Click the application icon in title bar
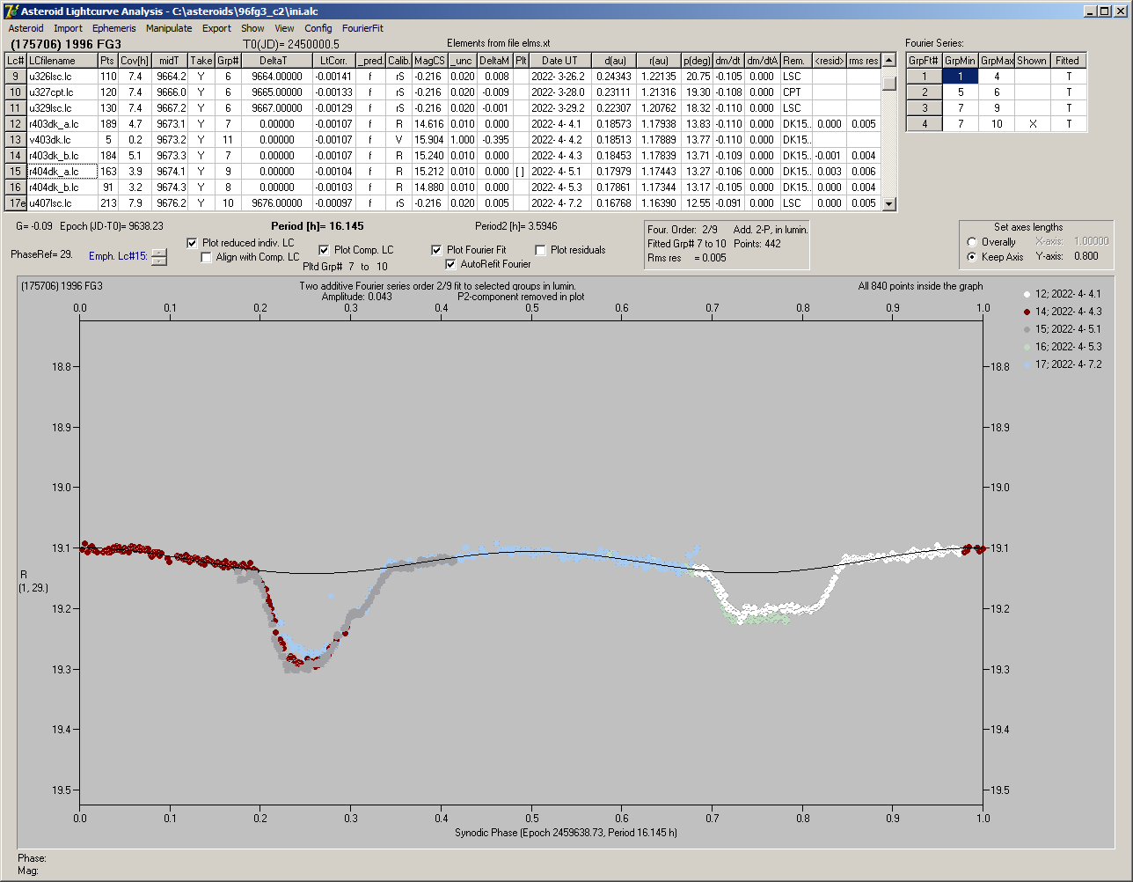The image size is (1133, 882). [11, 11]
